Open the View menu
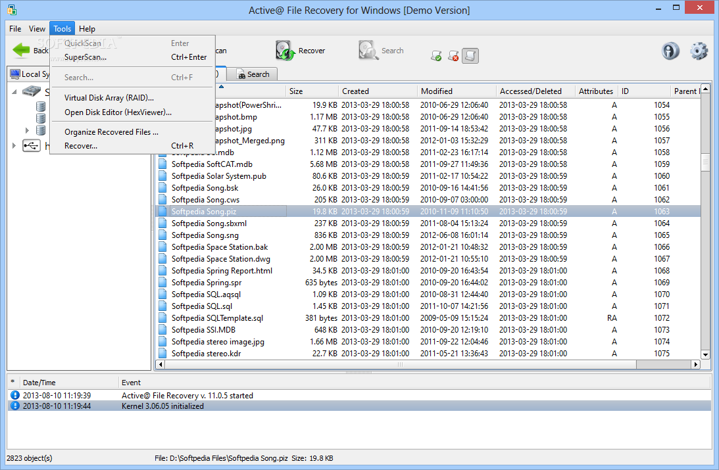This screenshot has height=470, width=719. 37,28
